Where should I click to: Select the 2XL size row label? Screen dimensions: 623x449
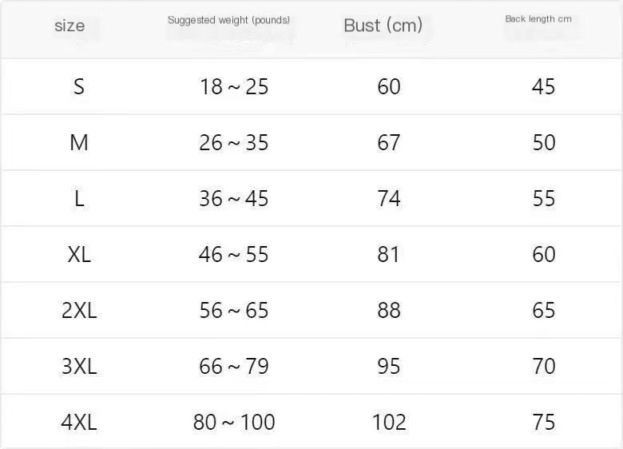79,310
